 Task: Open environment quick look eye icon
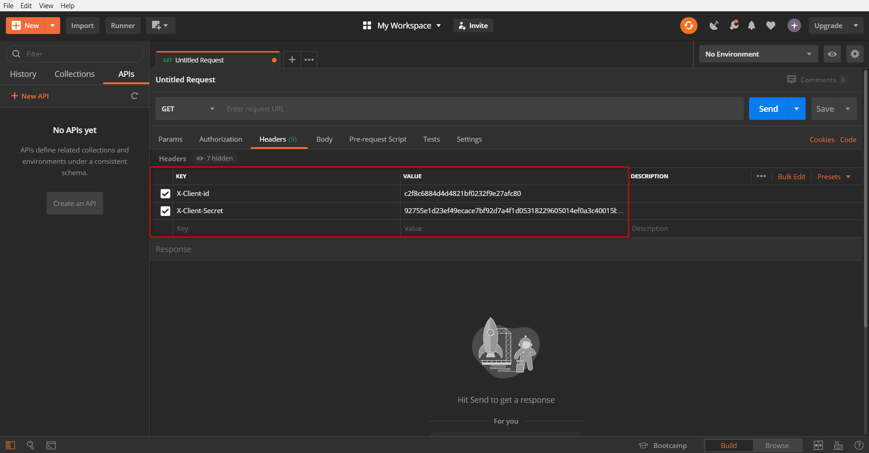pyautogui.click(x=832, y=54)
